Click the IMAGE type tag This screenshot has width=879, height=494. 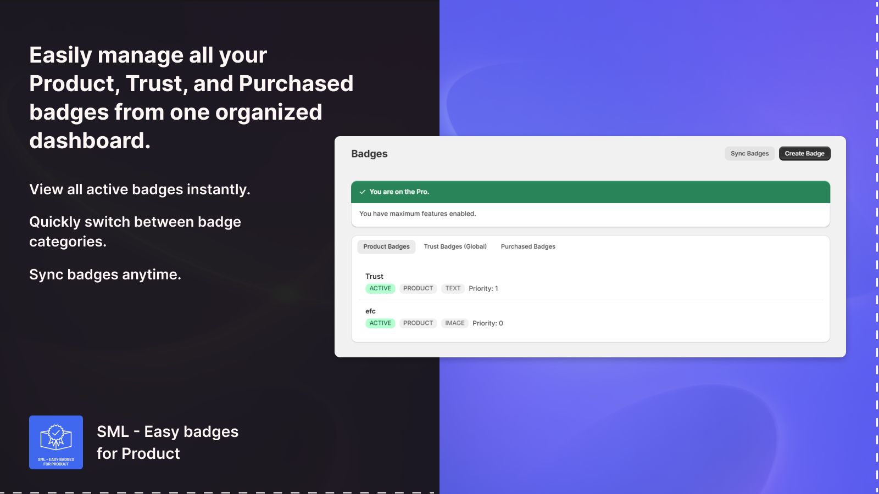point(455,323)
